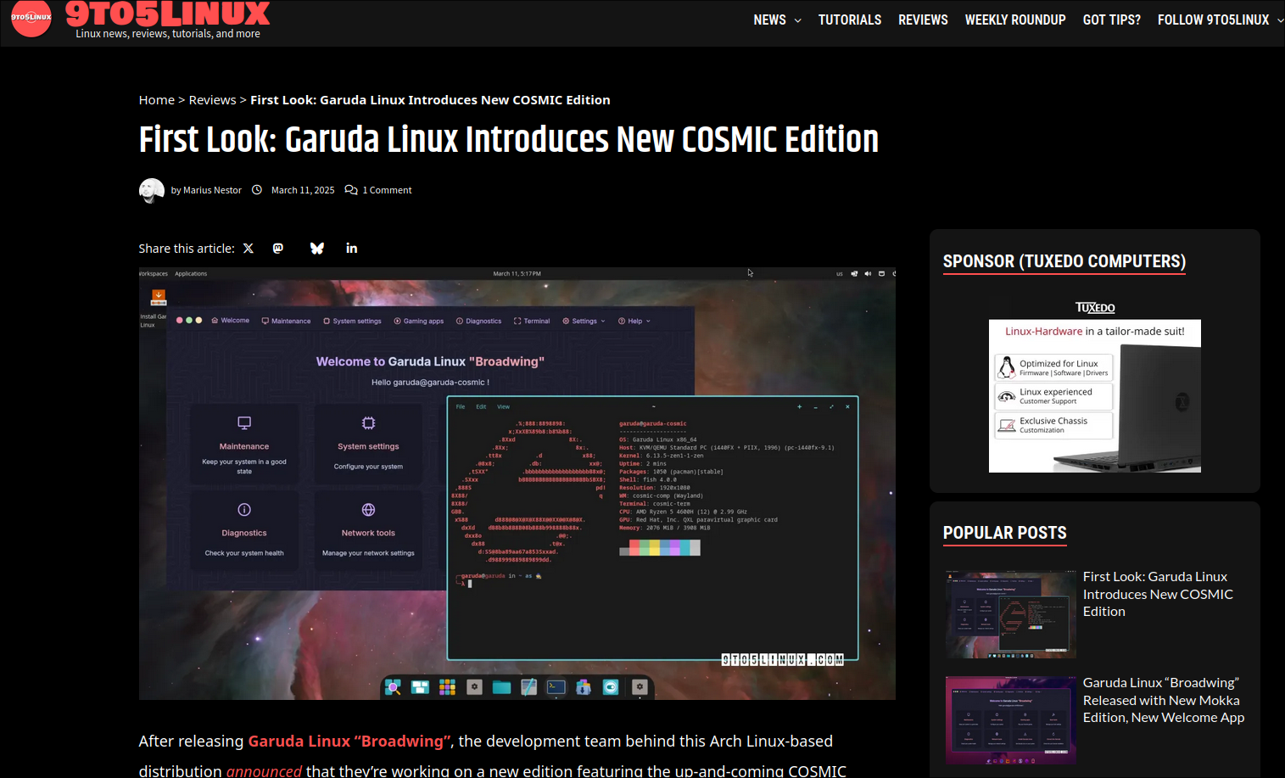The height and width of the screenshot is (778, 1285).
Task: Click the SPONSOR (TUXEDO COMPUTERS) heading
Action: pyautogui.click(x=1064, y=261)
